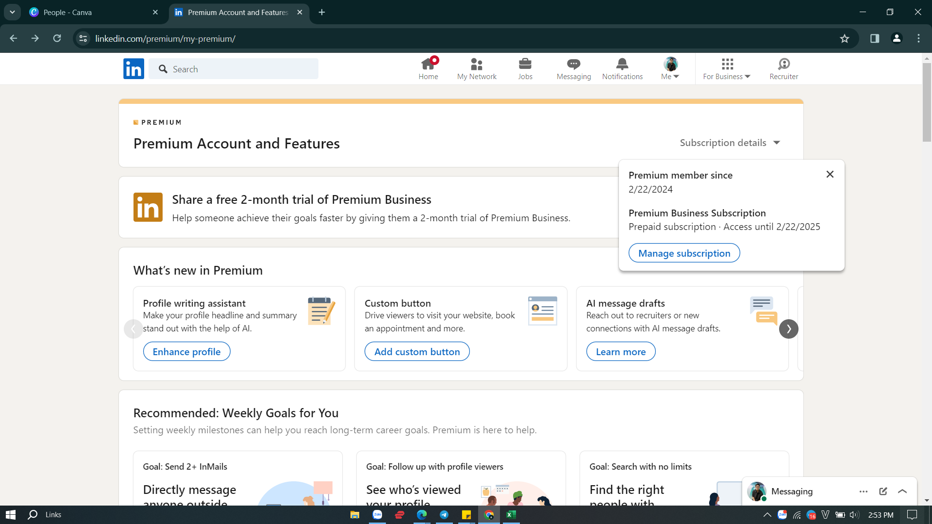View site information icon in address bar
The height and width of the screenshot is (524, 932).
click(83, 38)
